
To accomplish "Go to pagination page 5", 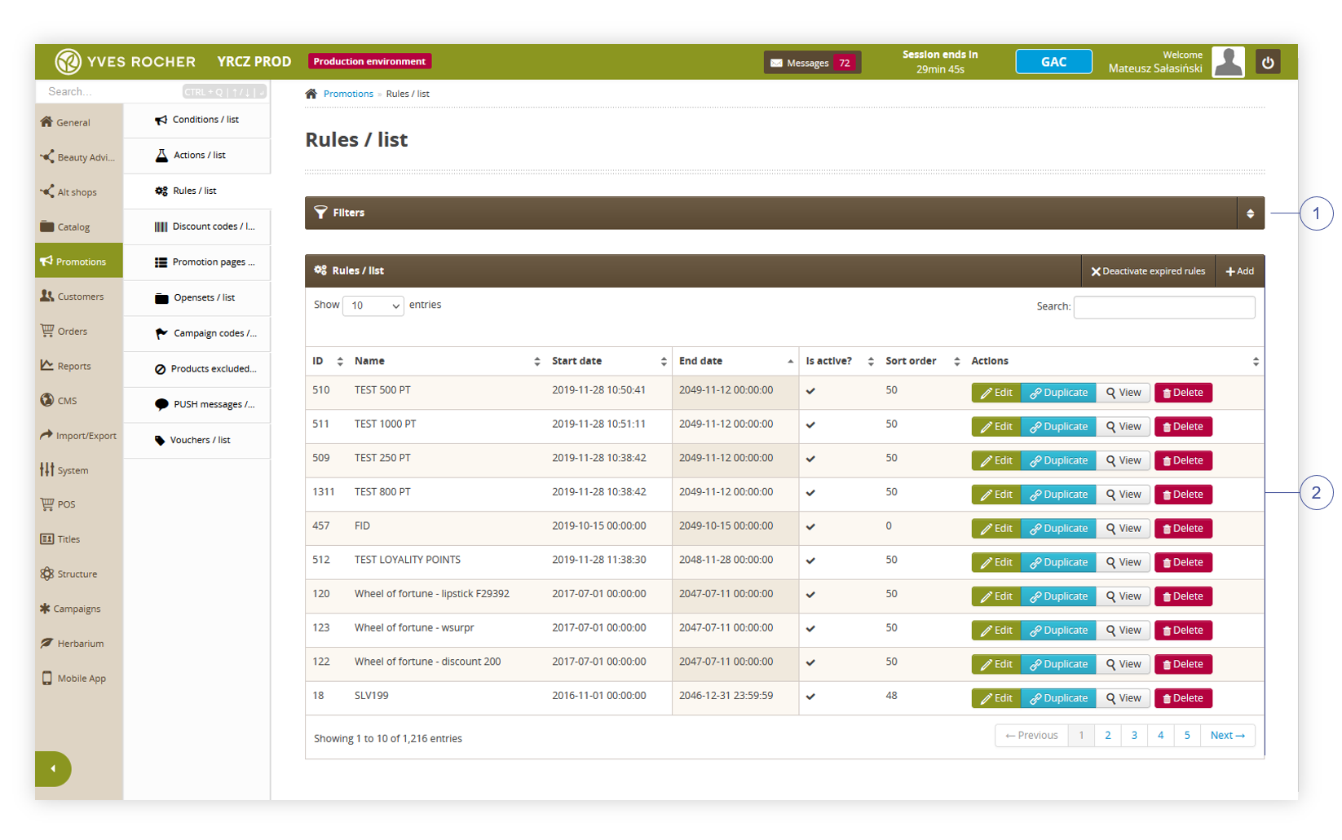I will click(x=1187, y=736).
